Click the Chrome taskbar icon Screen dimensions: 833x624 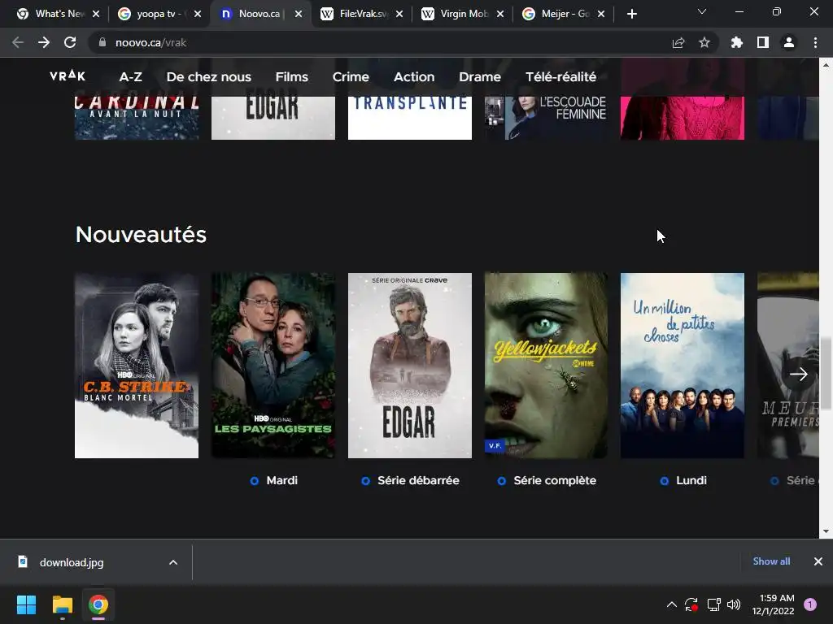pyautogui.click(x=98, y=604)
